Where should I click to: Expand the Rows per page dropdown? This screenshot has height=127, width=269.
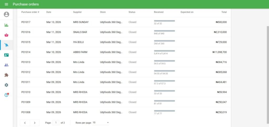(101, 123)
